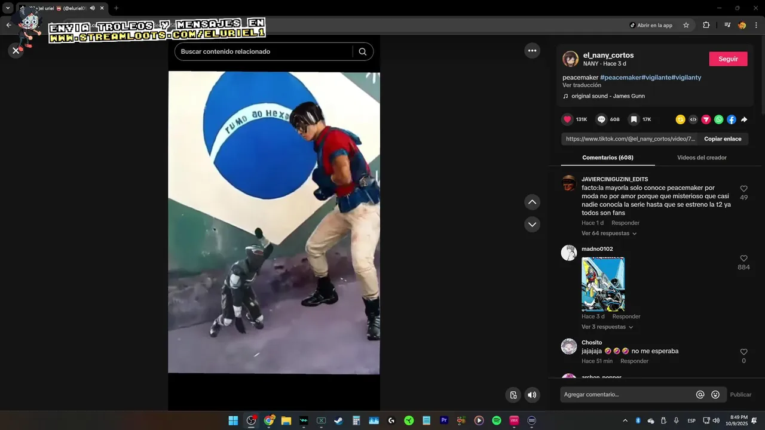765x430 pixels.
Task: Reply to madno0102's comment
Action: click(626, 317)
